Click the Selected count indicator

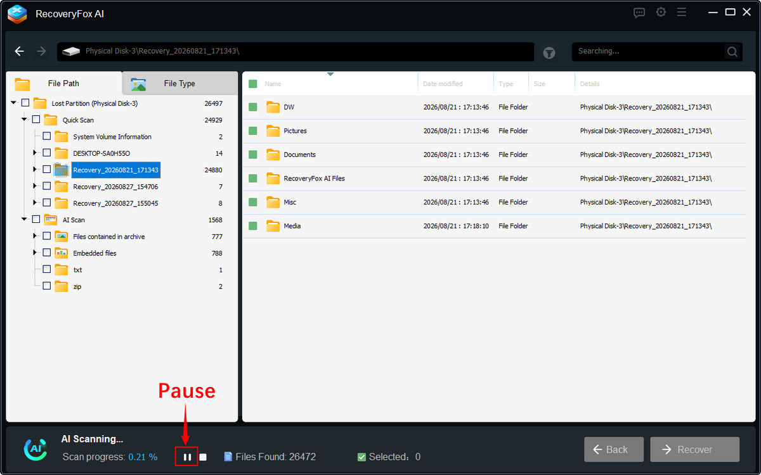[x=389, y=457]
